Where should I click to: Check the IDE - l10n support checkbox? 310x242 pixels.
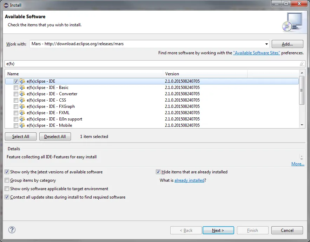pyautogui.click(x=16, y=119)
